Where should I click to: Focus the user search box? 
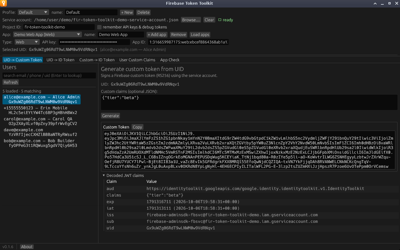49,75
